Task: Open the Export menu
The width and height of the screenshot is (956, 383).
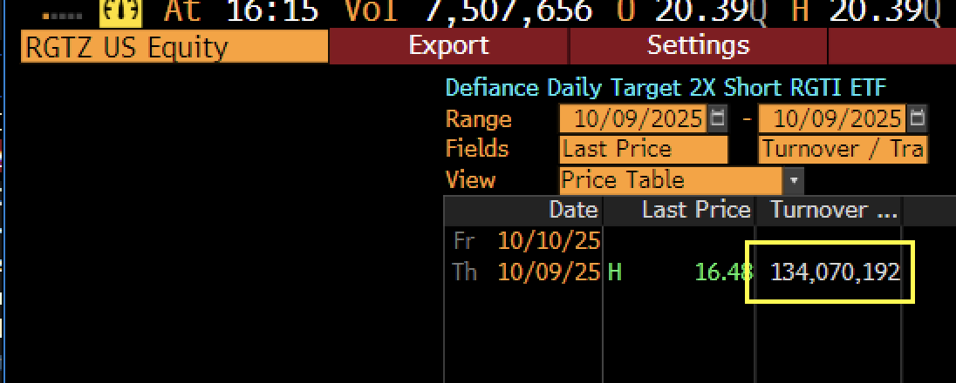Action: [x=448, y=46]
